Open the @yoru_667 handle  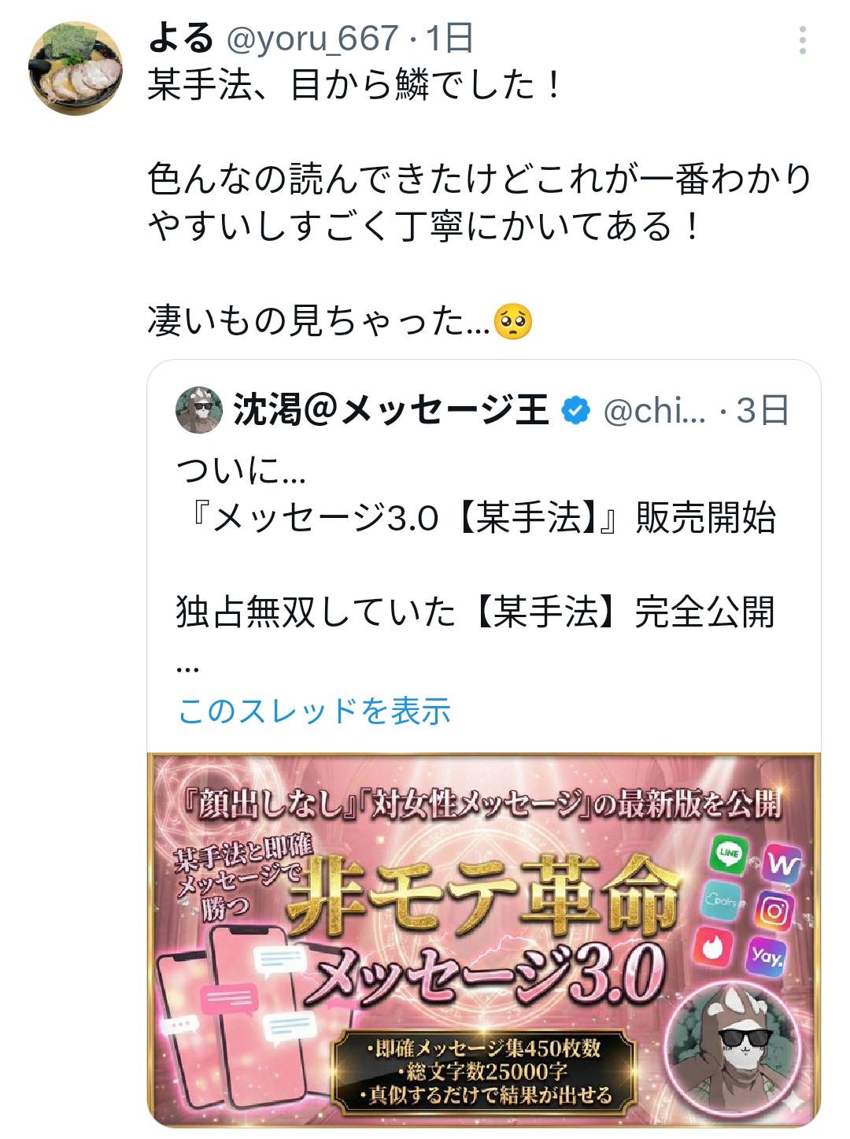312,39
